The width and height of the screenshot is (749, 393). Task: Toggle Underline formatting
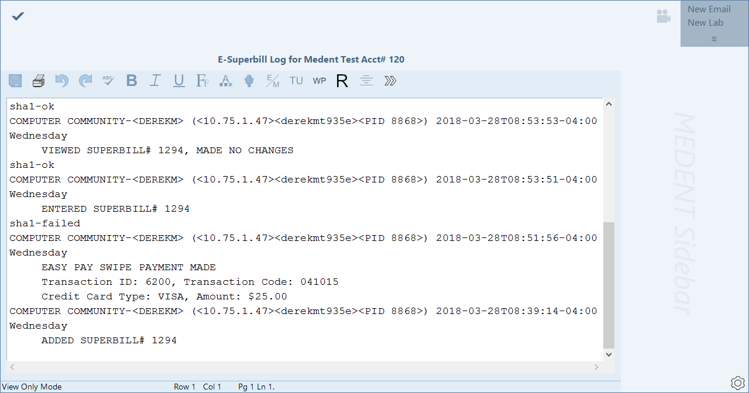click(179, 81)
